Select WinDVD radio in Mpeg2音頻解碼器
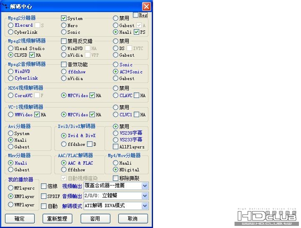 (11, 71)
